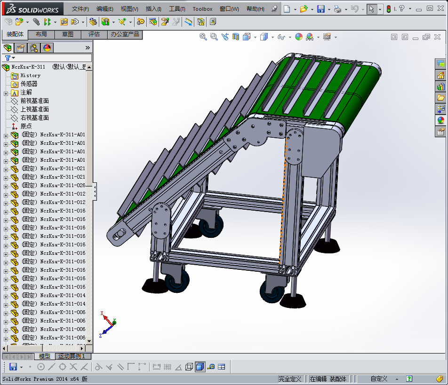The height and width of the screenshot is (385, 448).
Task: Open the 文件(F) menu
Action: point(80,9)
